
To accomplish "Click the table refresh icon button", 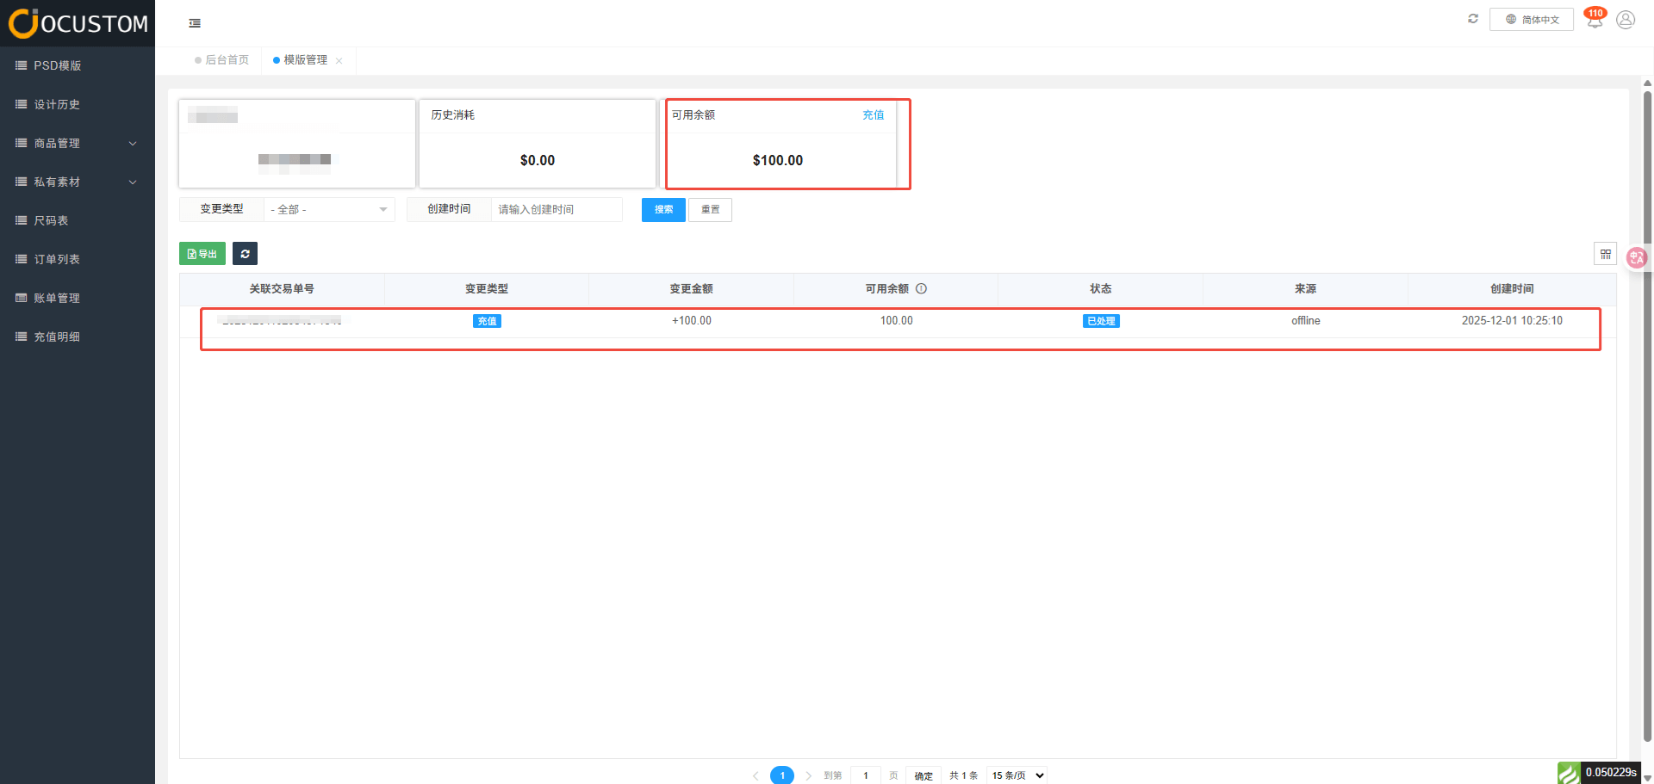I will [245, 254].
